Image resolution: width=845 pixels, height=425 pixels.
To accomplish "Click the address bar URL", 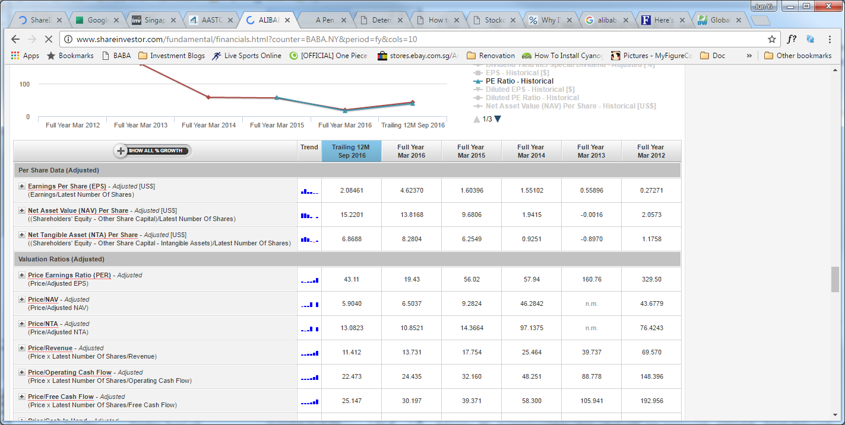I will coord(247,40).
